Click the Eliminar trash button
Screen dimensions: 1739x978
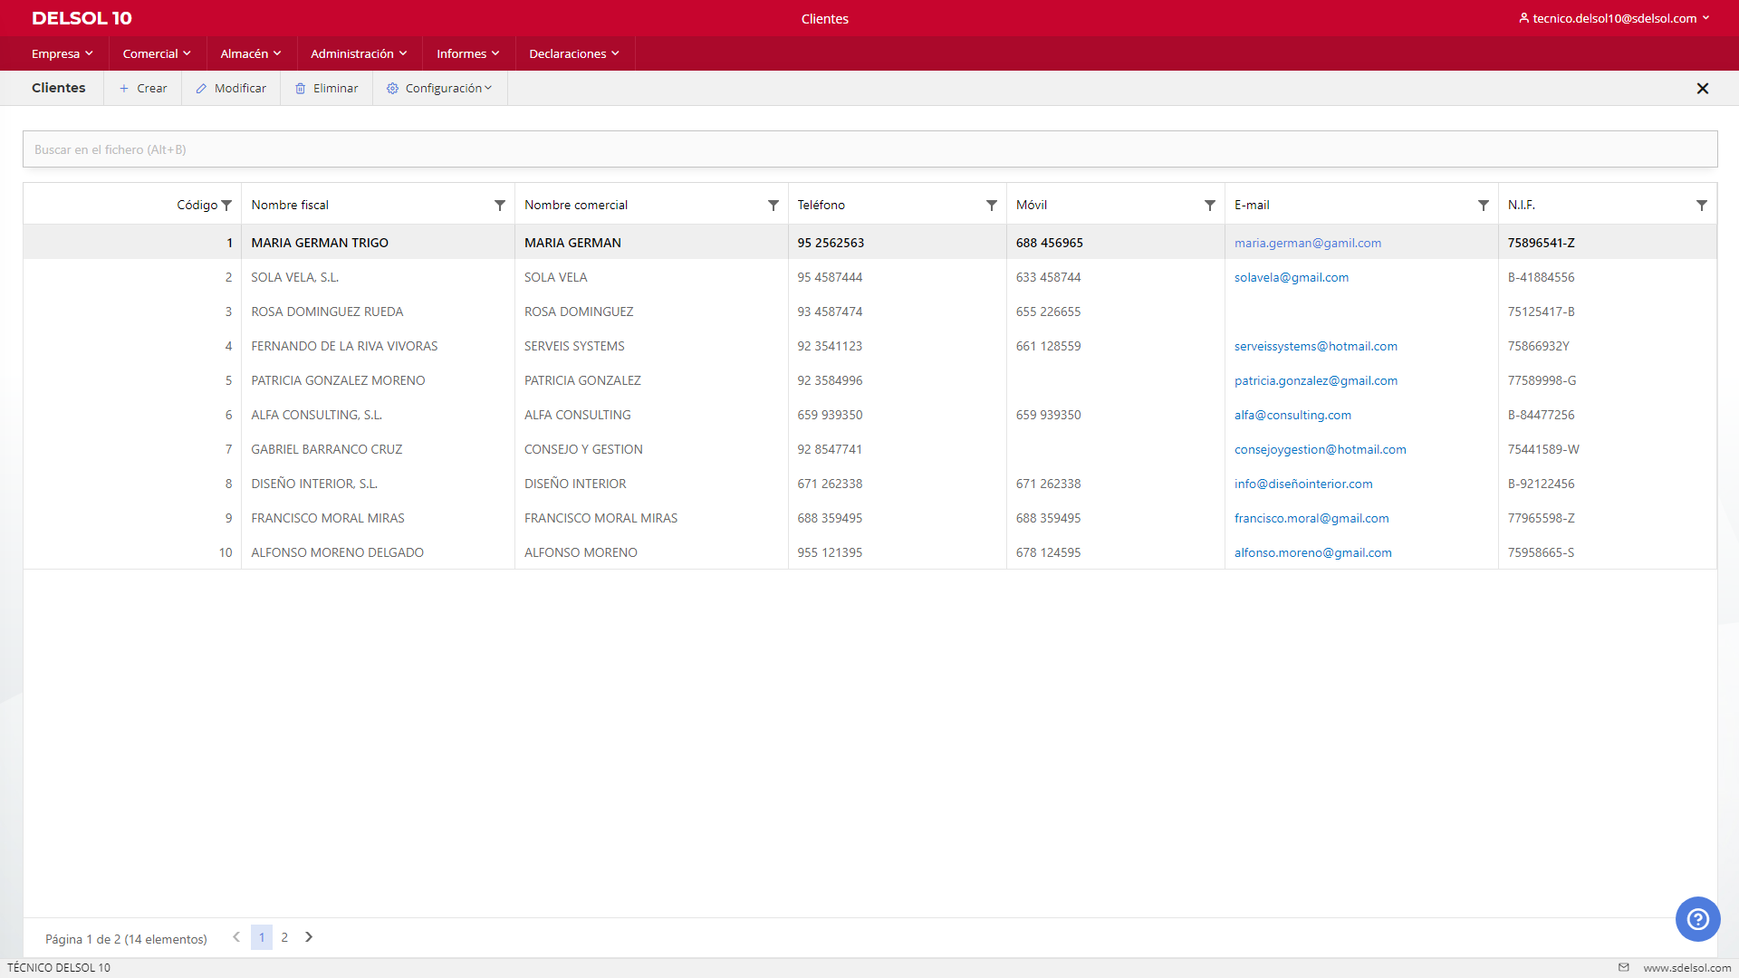pos(327,88)
